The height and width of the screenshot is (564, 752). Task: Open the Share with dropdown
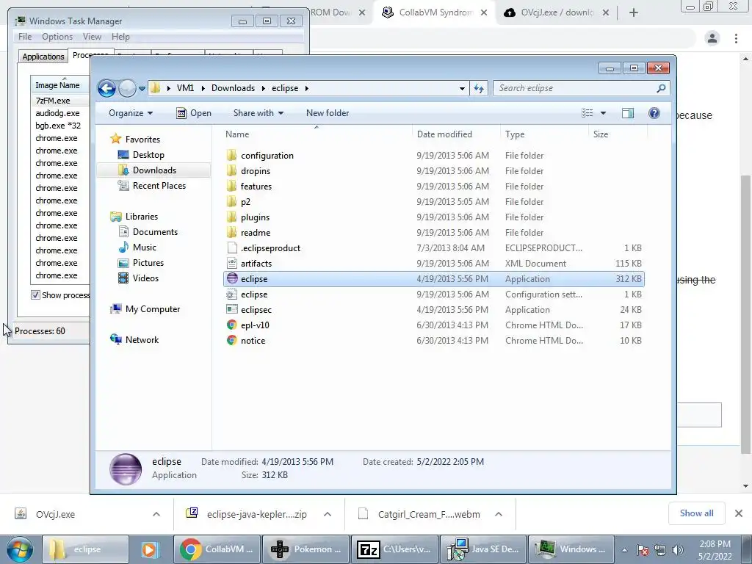(258, 113)
